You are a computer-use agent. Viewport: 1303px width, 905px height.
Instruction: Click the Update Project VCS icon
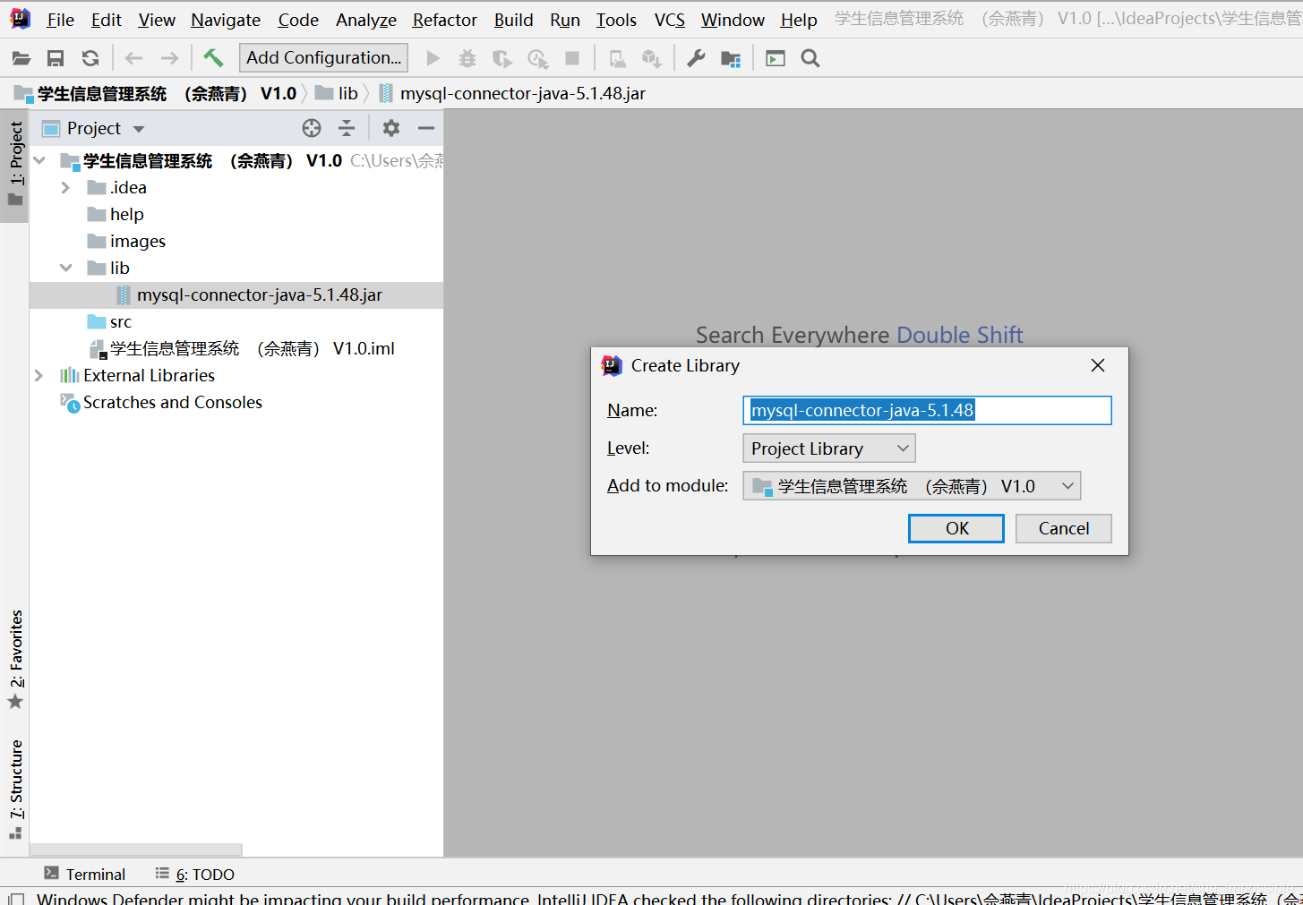(618, 58)
